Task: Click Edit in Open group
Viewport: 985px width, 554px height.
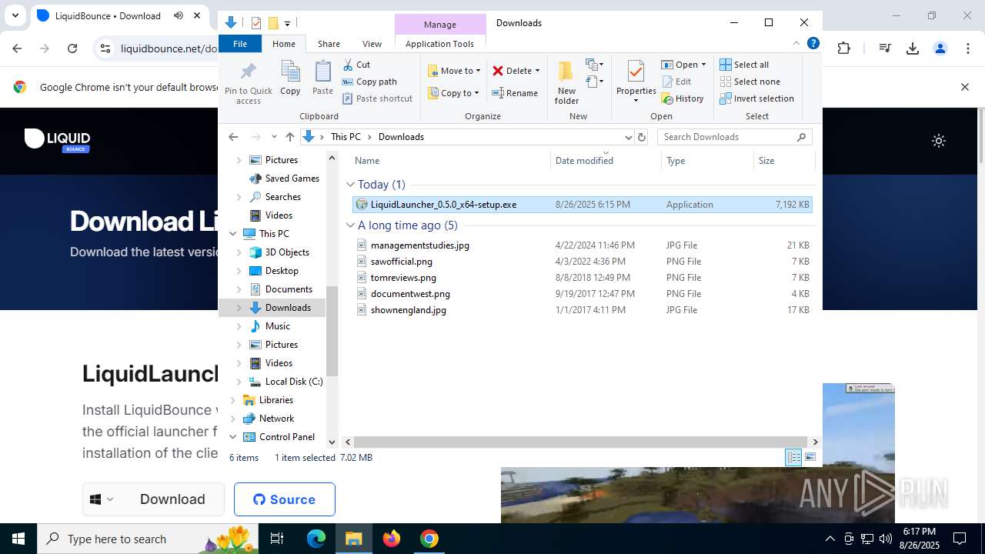Action: [676, 82]
